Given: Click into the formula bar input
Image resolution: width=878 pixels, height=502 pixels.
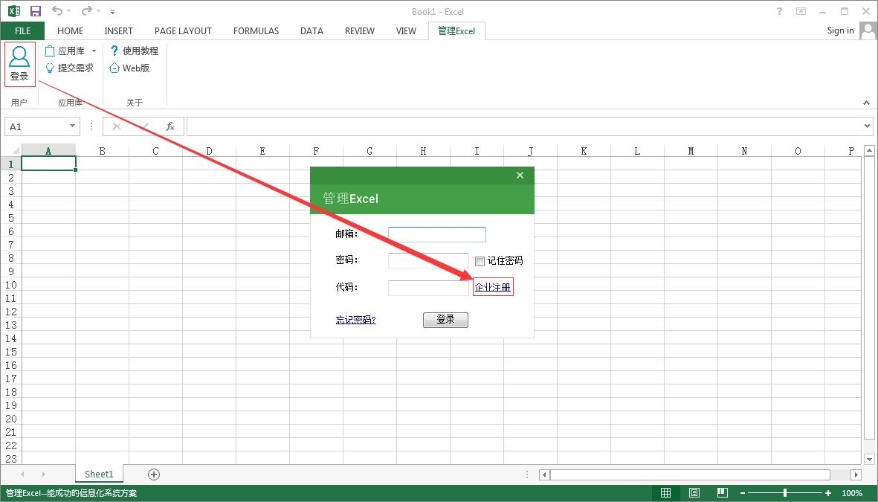Looking at the screenshot, I should tap(524, 126).
